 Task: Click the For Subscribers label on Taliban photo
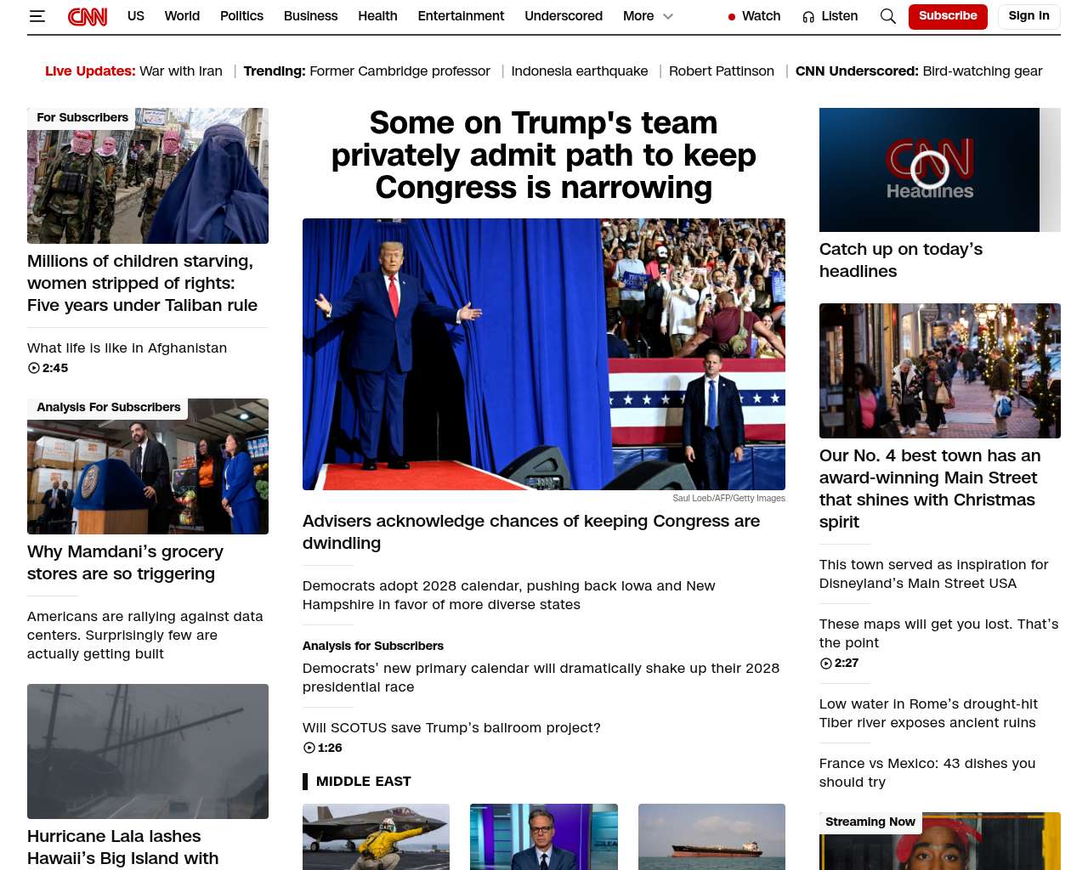[82, 118]
